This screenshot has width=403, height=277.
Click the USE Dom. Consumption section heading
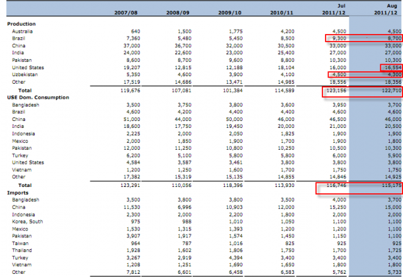[38, 98]
